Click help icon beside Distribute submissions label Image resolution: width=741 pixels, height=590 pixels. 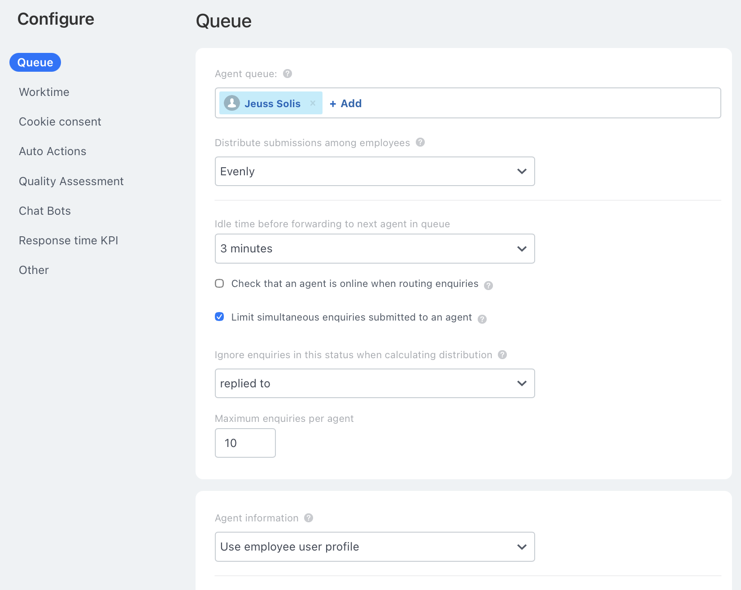(420, 142)
